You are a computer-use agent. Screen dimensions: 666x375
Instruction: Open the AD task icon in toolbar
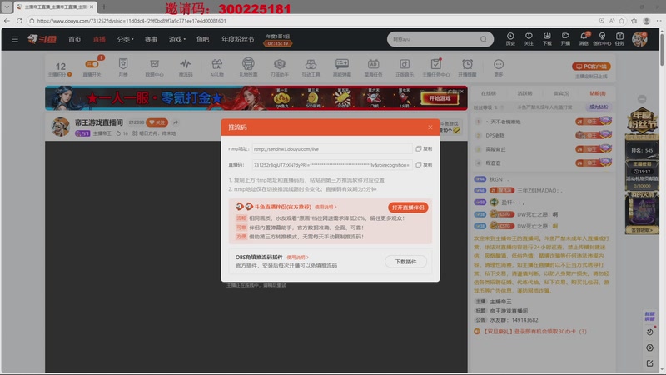373,67
